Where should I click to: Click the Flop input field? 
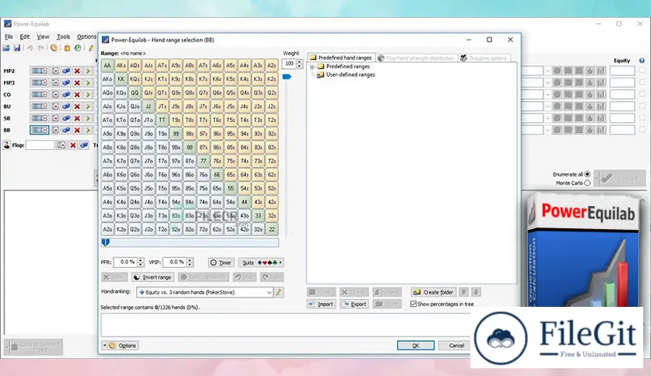click(x=40, y=145)
